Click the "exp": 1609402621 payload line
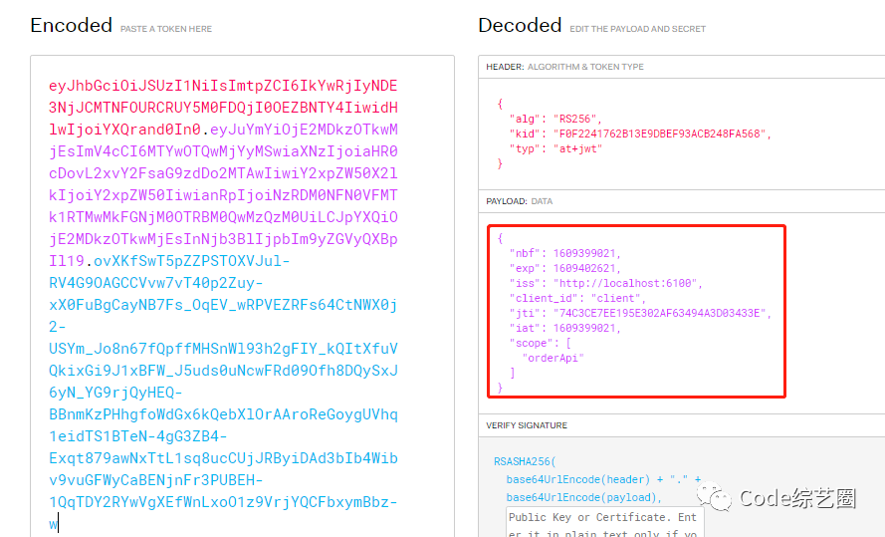Image resolution: width=885 pixels, height=537 pixels. pyautogui.click(x=565, y=268)
